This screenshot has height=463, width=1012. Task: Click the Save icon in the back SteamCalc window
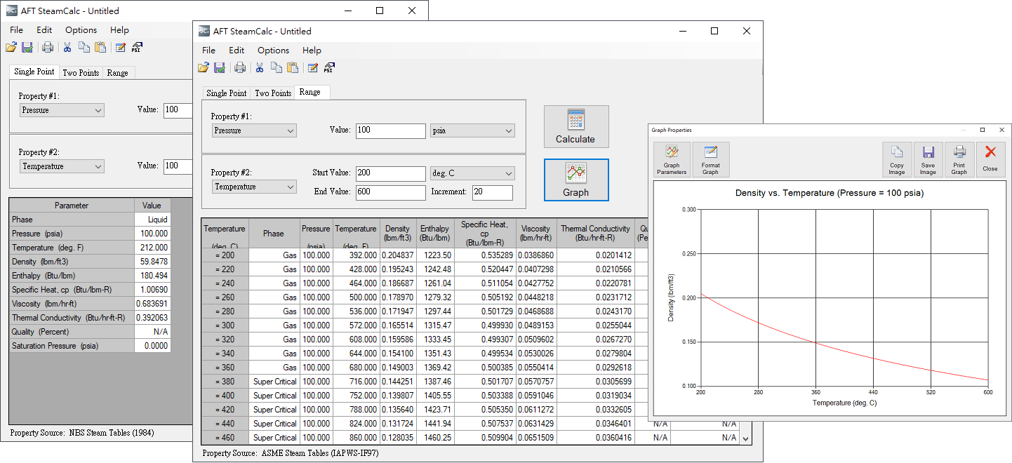tap(27, 47)
